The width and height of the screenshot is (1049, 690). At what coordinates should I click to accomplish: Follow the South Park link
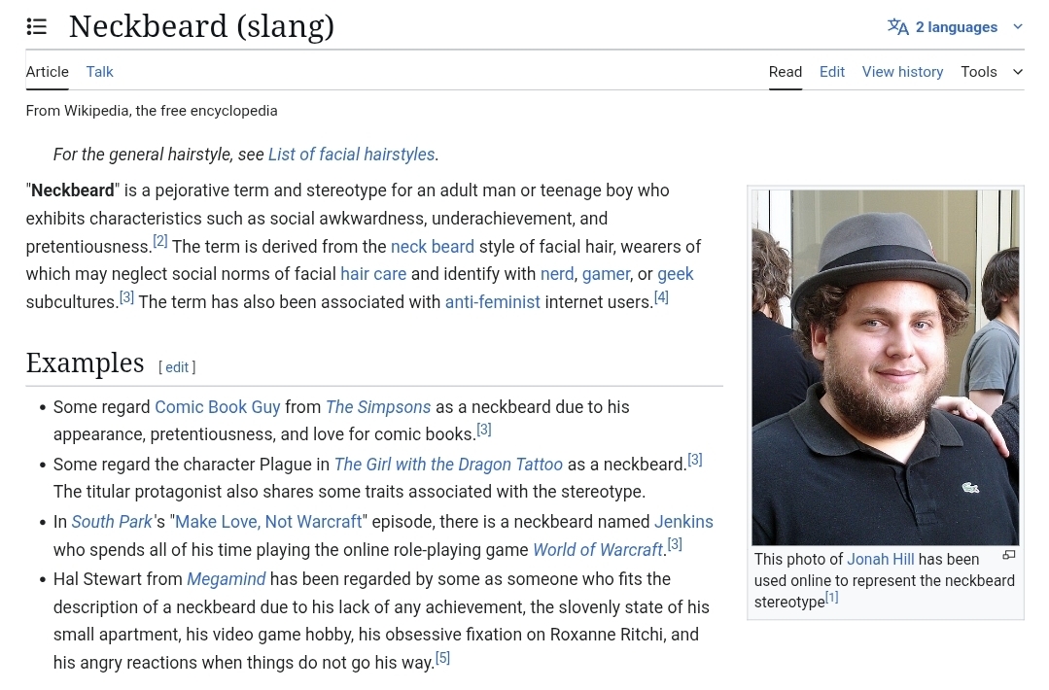click(x=112, y=522)
